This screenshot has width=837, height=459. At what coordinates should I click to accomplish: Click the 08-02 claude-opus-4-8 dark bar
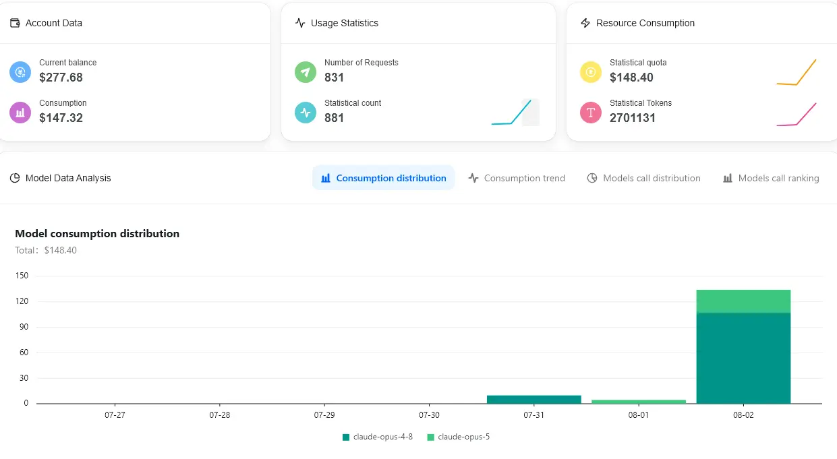[743, 358]
